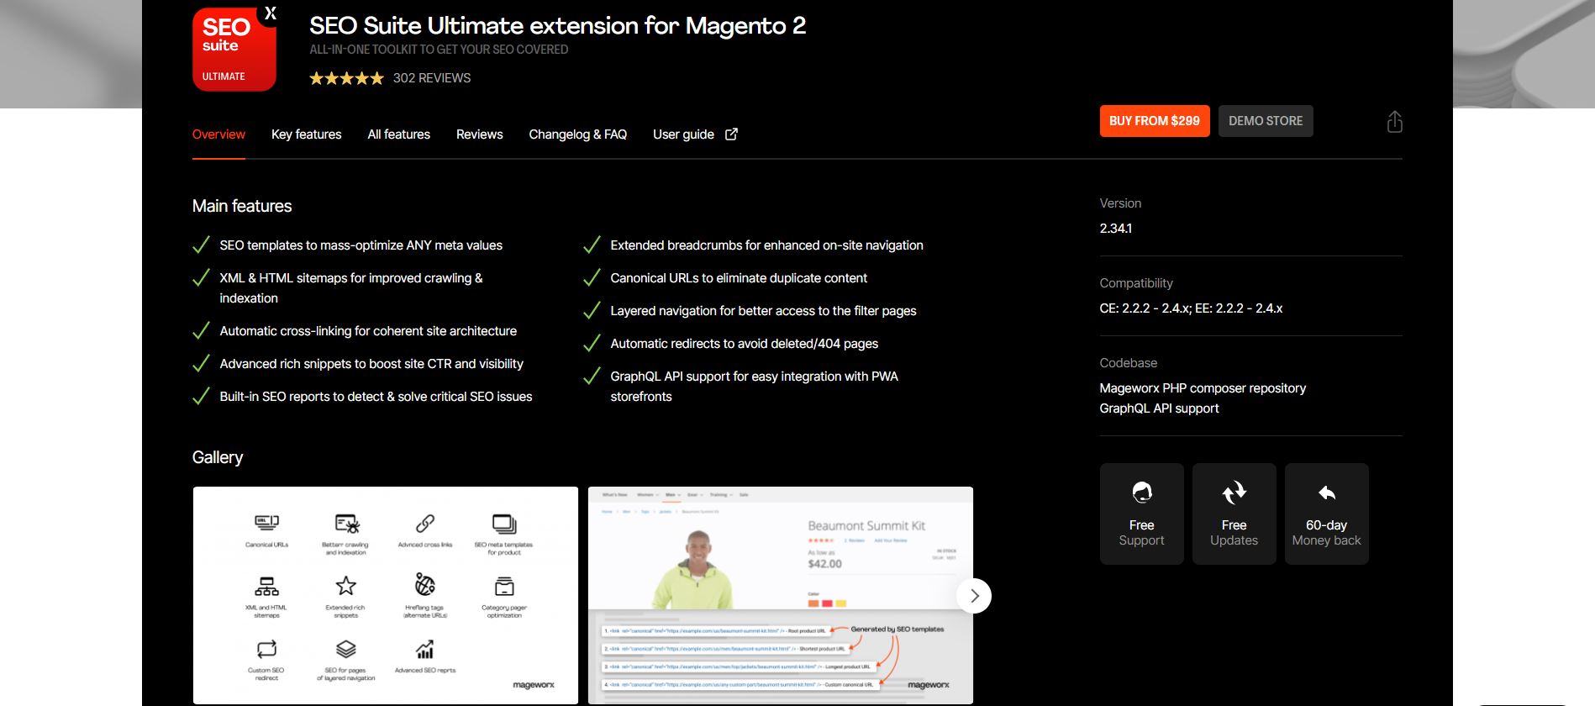1595x706 pixels.
Task: Click Mageworx PHP composer repository text
Action: tap(1203, 388)
